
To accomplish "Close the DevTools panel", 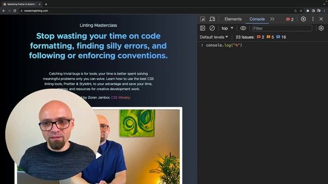I will tap(321, 19).
